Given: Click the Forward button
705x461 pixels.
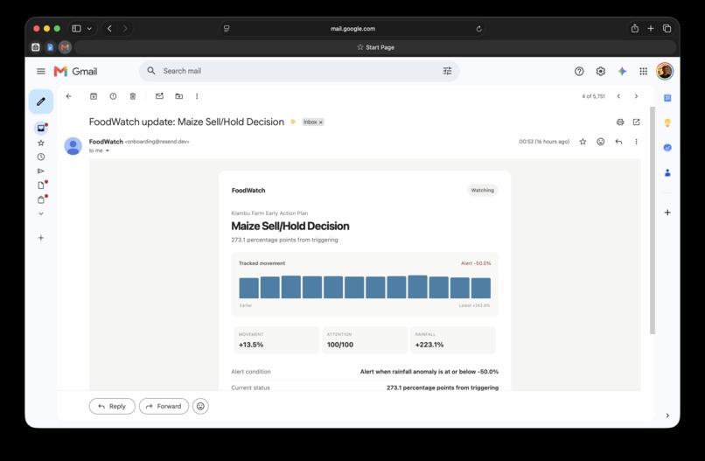Looking at the screenshot, I should click(164, 406).
